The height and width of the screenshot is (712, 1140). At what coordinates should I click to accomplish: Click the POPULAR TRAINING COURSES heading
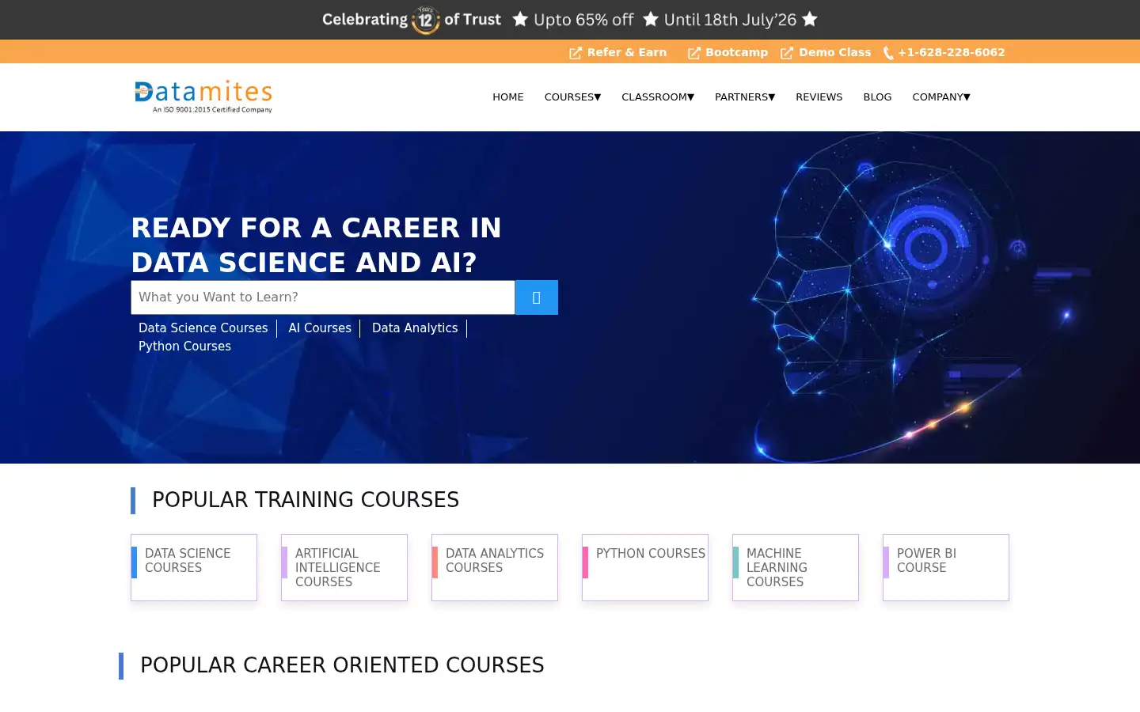point(306,500)
